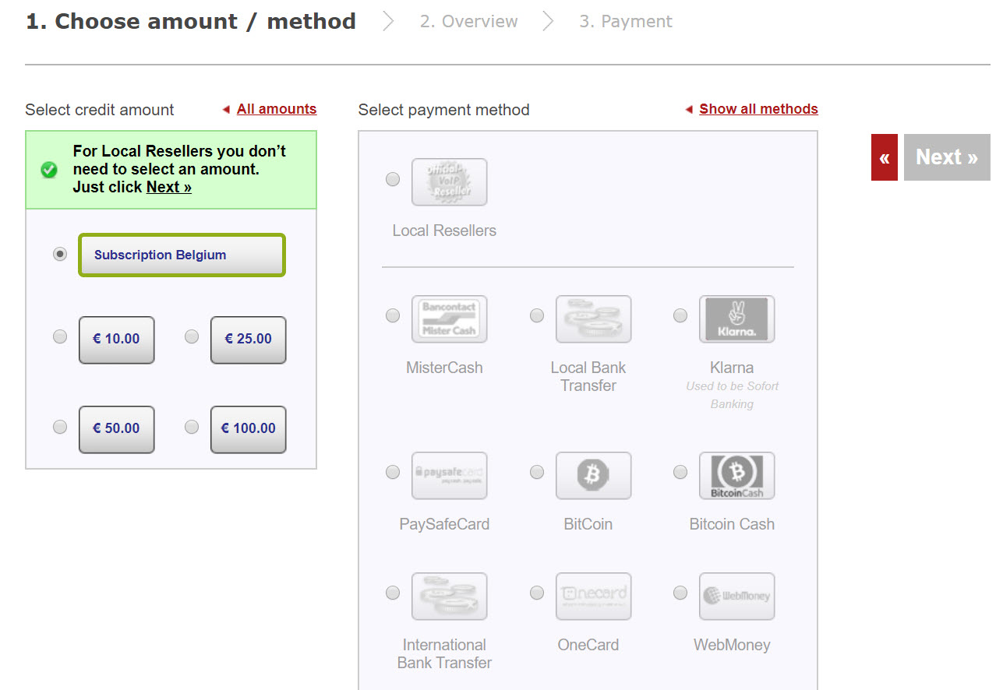Screen dimensions: 1003x690
Task: Pick the OneCard payment icon
Action: pyautogui.click(x=593, y=597)
